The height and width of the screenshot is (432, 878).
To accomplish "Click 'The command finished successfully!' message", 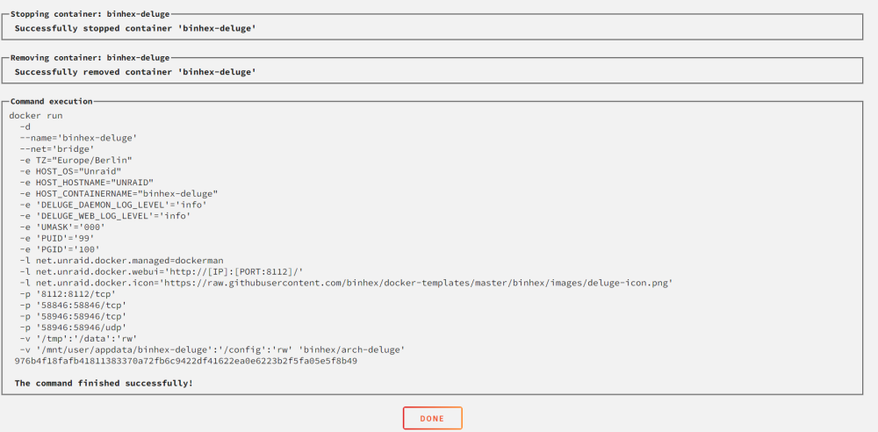I will 104,384.
